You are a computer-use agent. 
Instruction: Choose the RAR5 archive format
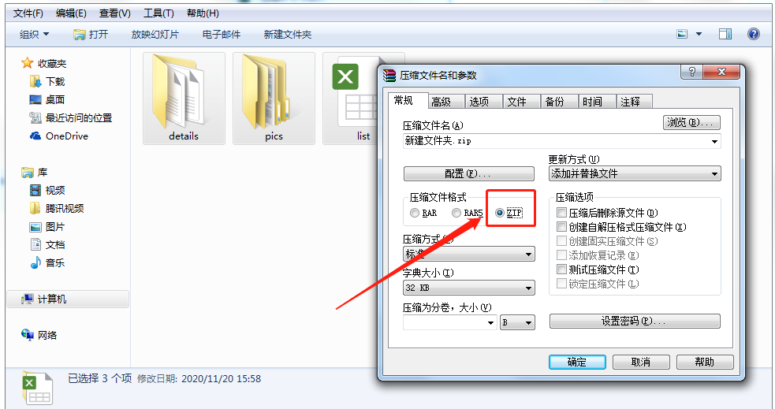[x=456, y=213]
